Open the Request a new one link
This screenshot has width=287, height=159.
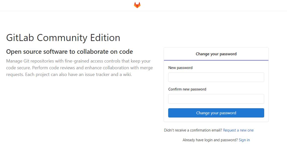(238, 130)
